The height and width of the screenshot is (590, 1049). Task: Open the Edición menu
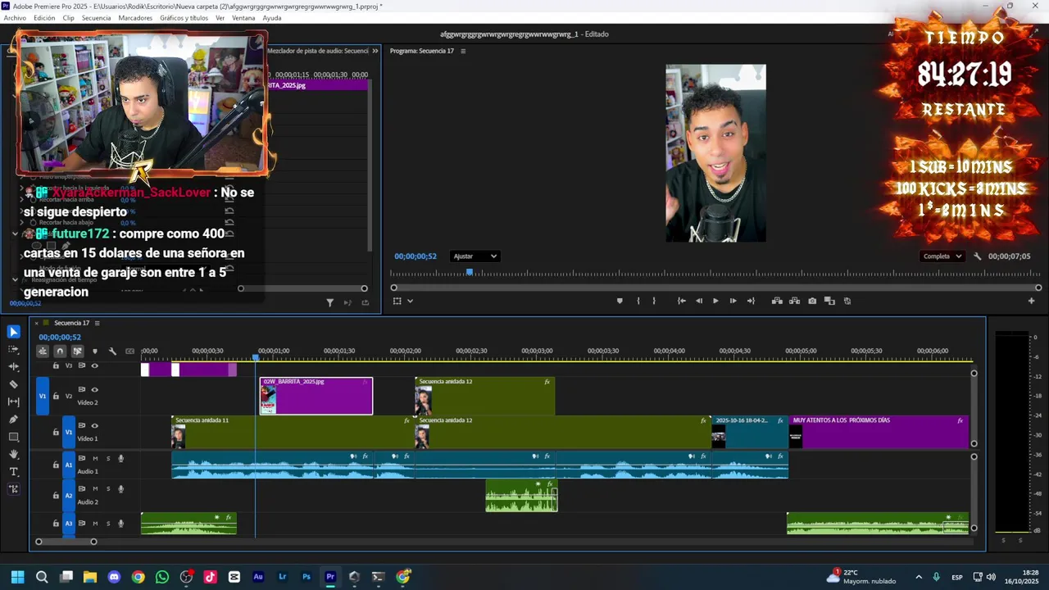click(x=44, y=18)
